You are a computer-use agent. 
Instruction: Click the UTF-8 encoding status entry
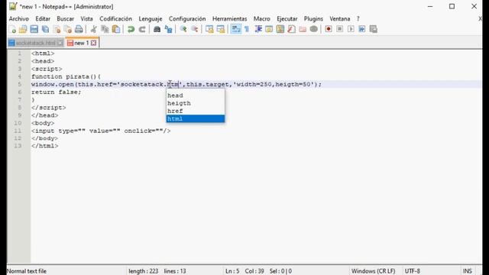(413, 271)
